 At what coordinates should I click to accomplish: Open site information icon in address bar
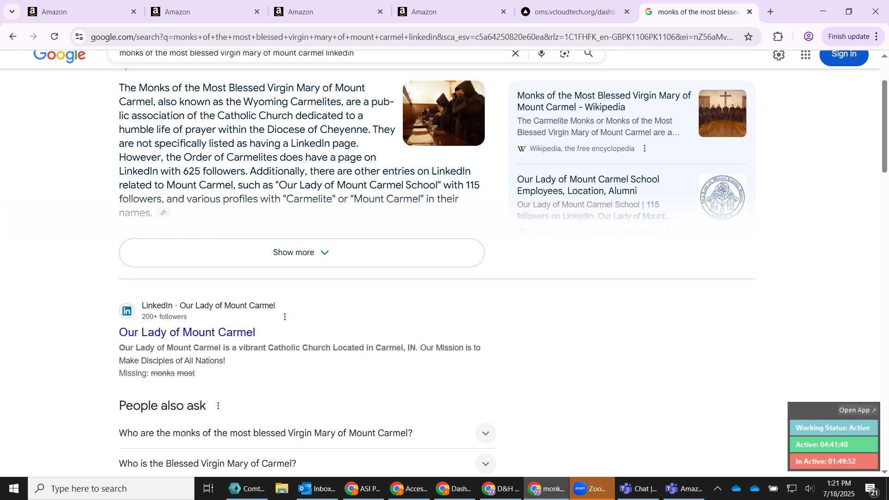pos(79,37)
